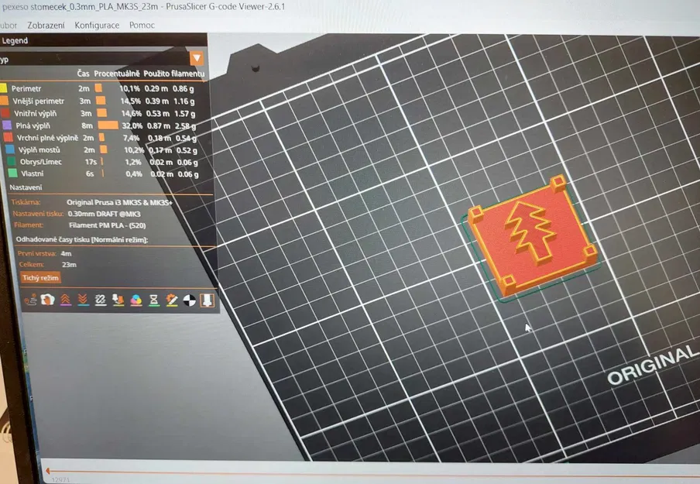Toggle Tool changes visibility icon
The image size is (700, 484).
tap(118, 300)
